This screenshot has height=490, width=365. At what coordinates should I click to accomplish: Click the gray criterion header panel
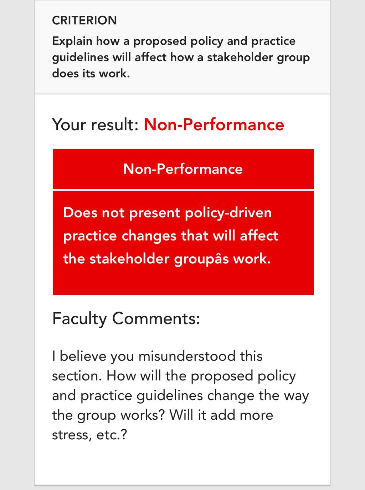[x=182, y=47]
